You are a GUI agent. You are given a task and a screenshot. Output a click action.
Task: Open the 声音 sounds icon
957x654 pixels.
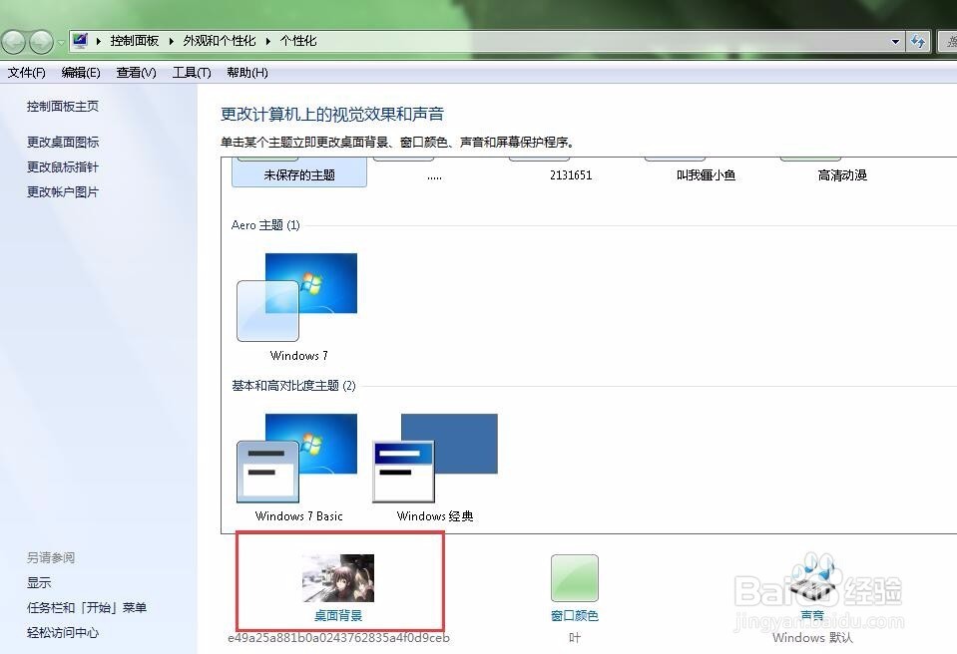(812, 577)
